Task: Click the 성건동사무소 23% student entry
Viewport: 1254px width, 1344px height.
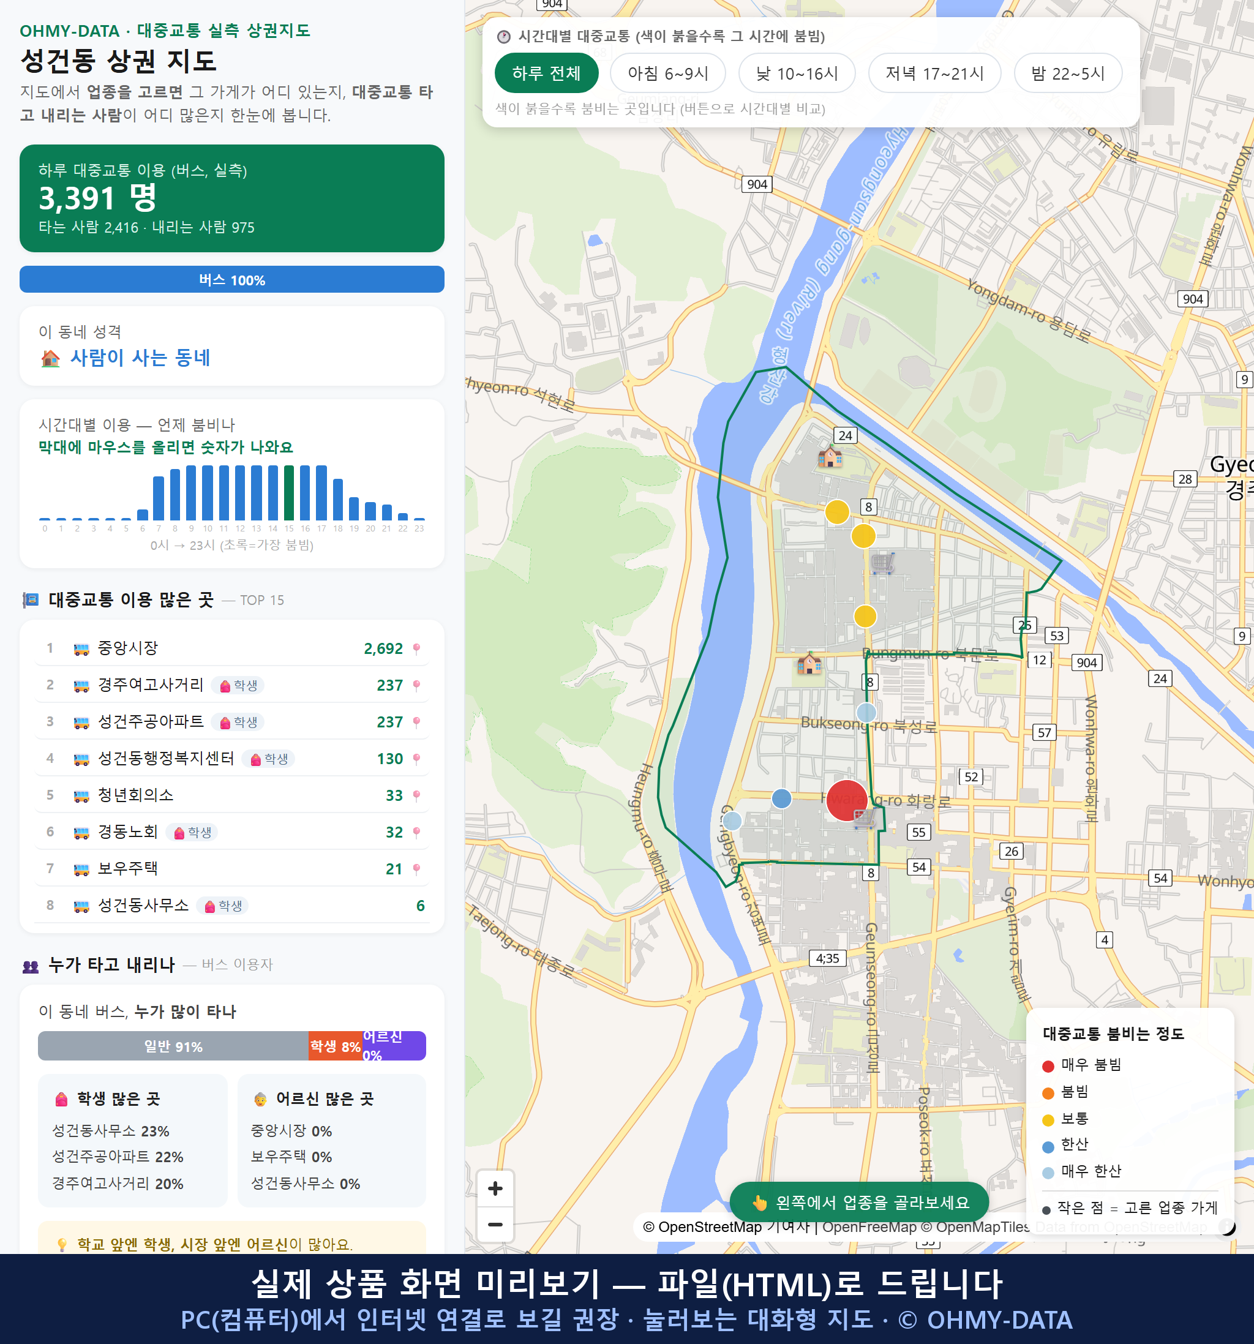Action: tap(111, 1131)
